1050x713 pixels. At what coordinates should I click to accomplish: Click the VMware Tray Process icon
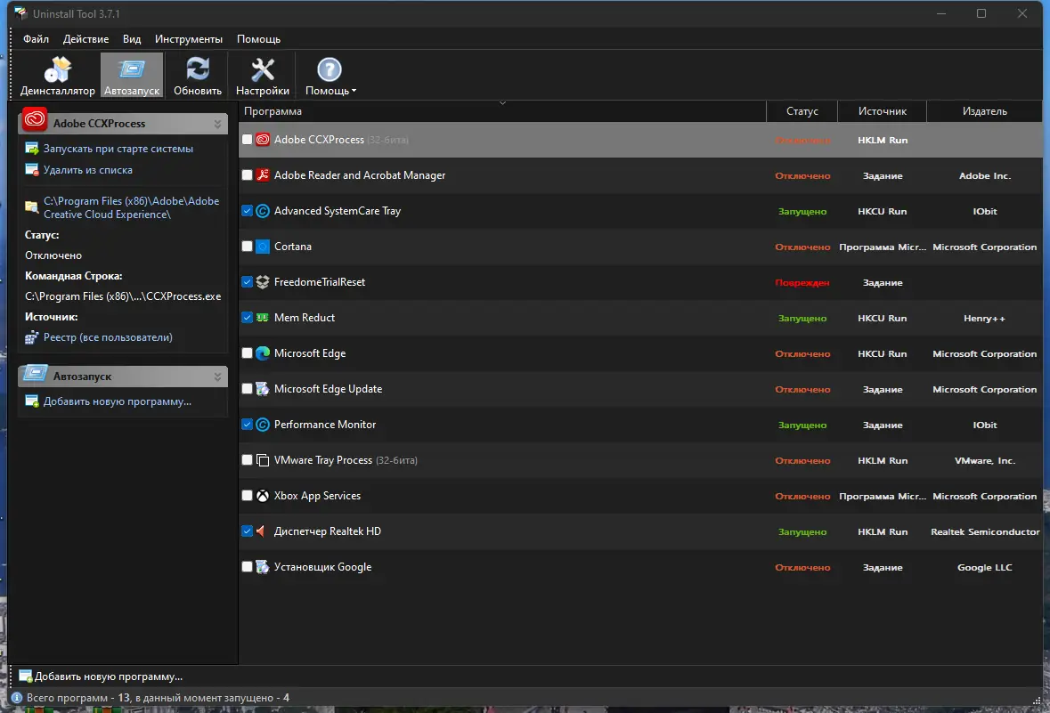click(x=263, y=460)
